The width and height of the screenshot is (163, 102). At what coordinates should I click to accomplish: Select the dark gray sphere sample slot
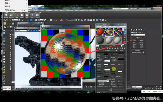(x=100, y=41)
